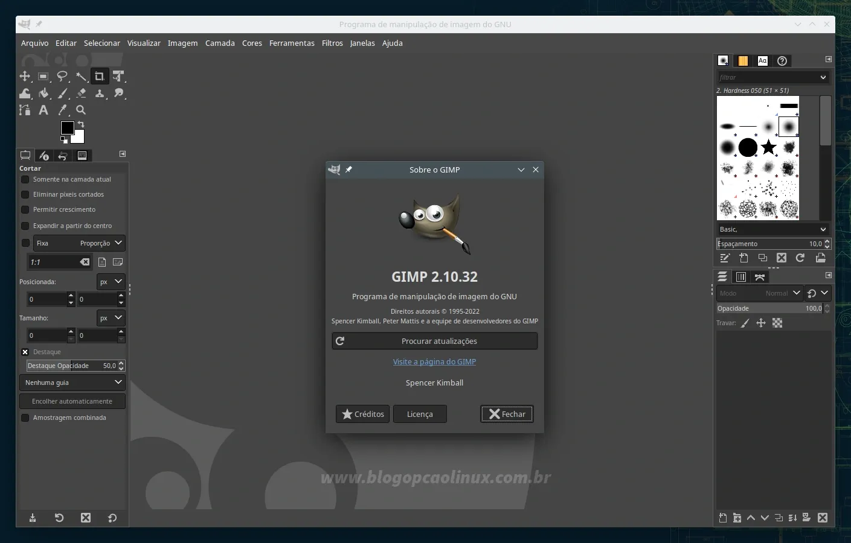Select the Paths tool
Image resolution: width=851 pixels, height=543 pixels.
click(25, 110)
